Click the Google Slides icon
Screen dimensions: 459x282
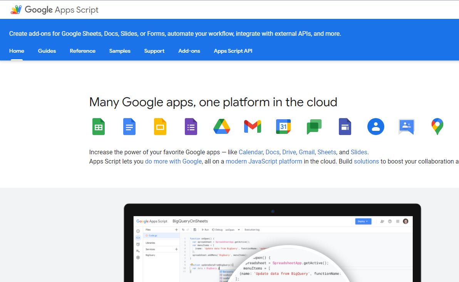pyautogui.click(x=160, y=127)
